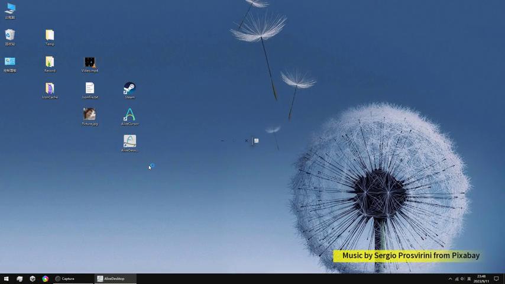Expand the hidden system tray icons
The width and height of the screenshot is (505, 284).
[450, 279]
